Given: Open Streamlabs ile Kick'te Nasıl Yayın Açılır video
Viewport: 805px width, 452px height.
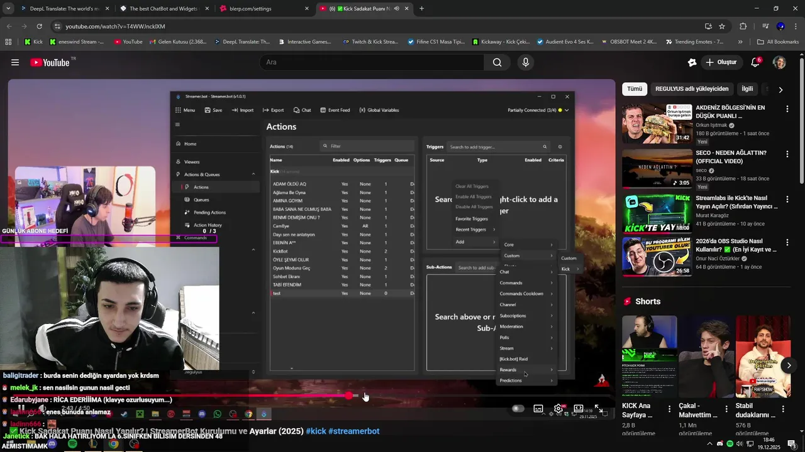Looking at the screenshot, I should point(657,213).
